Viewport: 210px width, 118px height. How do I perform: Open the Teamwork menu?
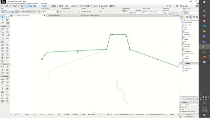pos(30,4)
